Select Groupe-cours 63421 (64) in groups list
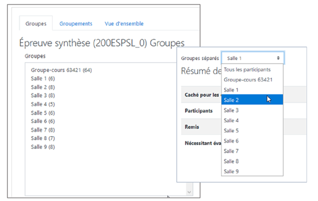The image size is (318, 201). click(61, 70)
